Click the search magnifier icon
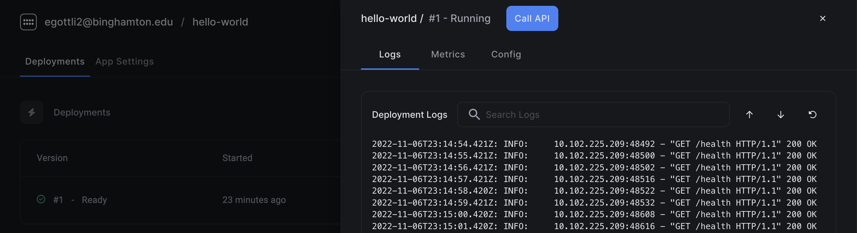857x233 pixels. click(x=474, y=115)
